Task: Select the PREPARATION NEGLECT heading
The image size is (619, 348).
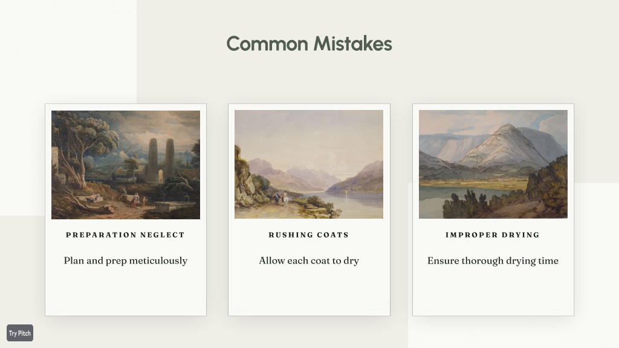Action: [126, 235]
